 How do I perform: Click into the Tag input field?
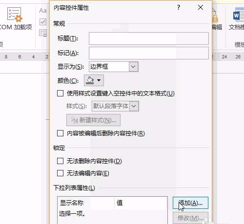[149, 53]
